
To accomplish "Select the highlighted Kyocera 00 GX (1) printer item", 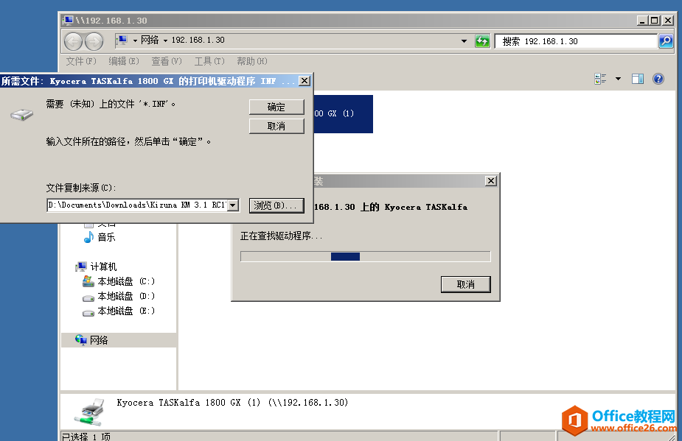I will click(343, 114).
